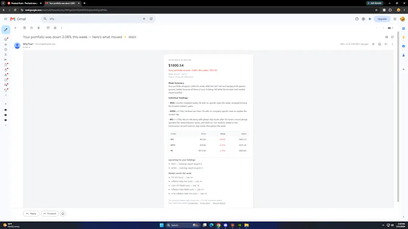408x229 pixels.
Task: Open input tools dropdown
Action: (390, 28)
